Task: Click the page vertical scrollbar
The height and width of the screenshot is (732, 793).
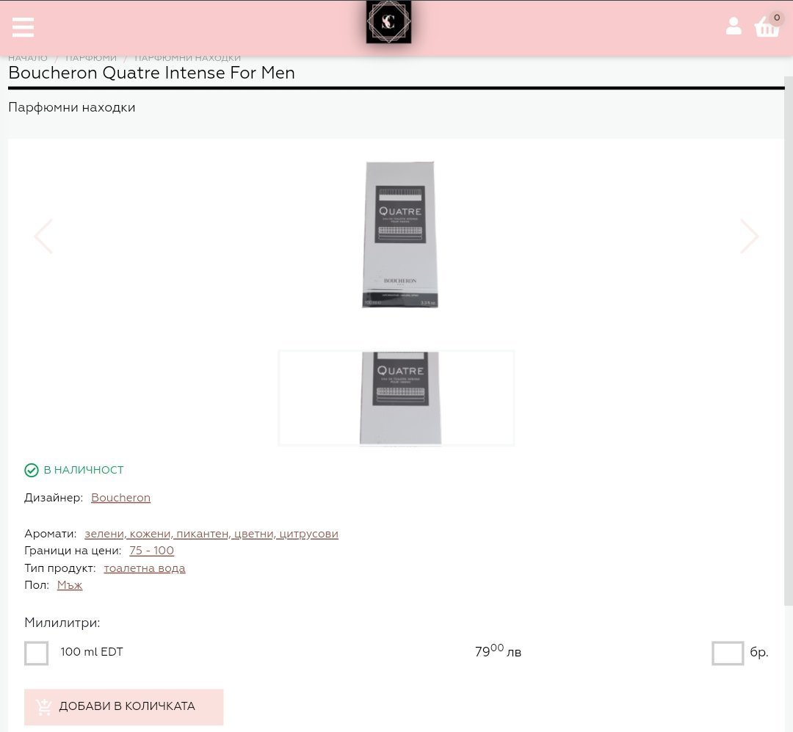Action: tap(789, 367)
